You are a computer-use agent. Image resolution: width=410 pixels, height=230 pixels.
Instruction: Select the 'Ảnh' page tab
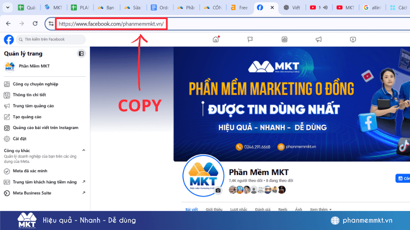(298, 209)
